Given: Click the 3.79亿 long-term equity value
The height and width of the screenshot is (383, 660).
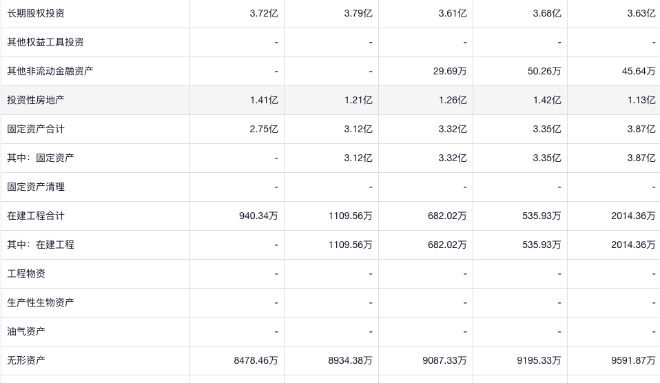Looking at the screenshot, I should [x=358, y=13].
